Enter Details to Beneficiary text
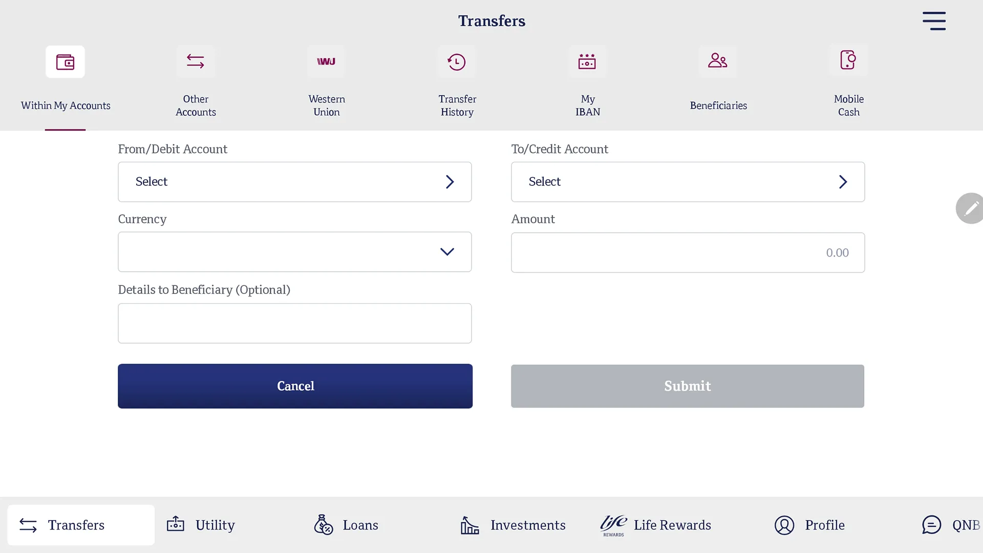Screen dimensions: 983x553 point(295,323)
